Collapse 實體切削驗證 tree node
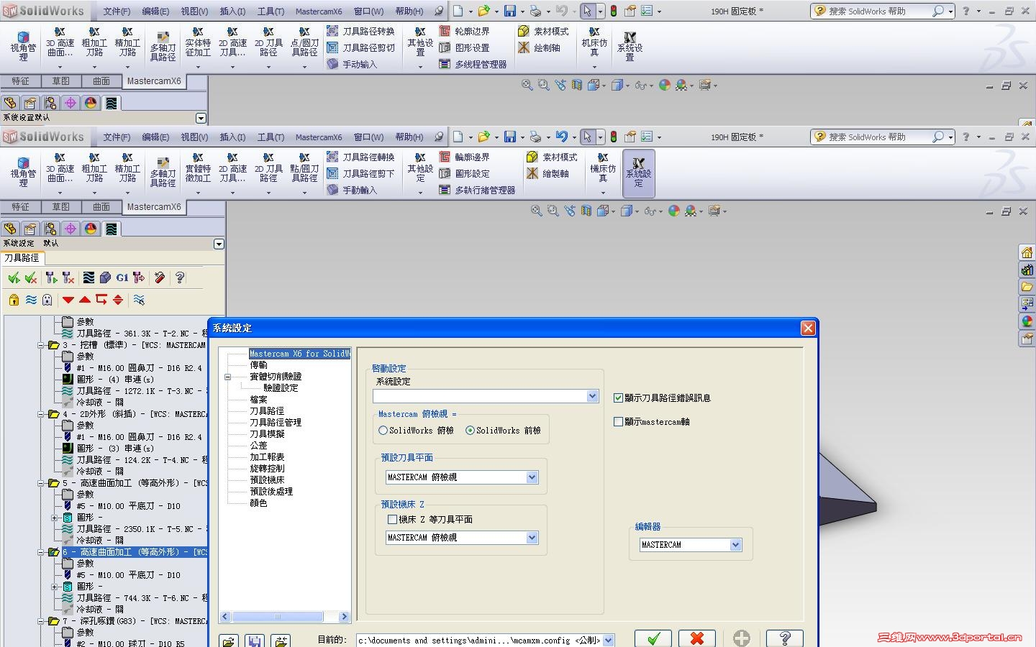Screen dimensions: 1036x647 tap(228, 377)
